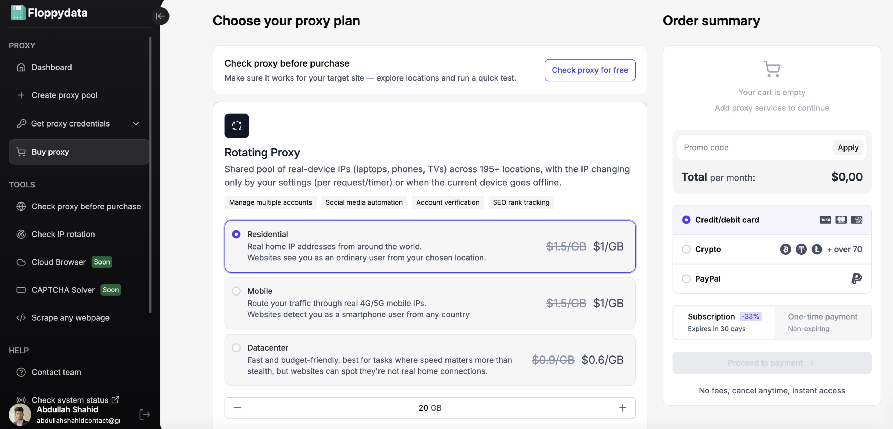Click the empty cart icon in Order summary
The height and width of the screenshot is (429, 893).
(x=772, y=69)
